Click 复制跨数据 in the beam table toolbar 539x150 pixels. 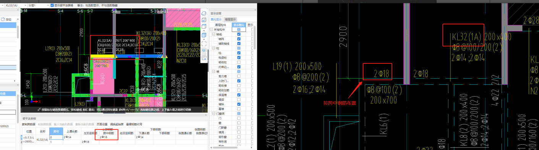click(29, 124)
